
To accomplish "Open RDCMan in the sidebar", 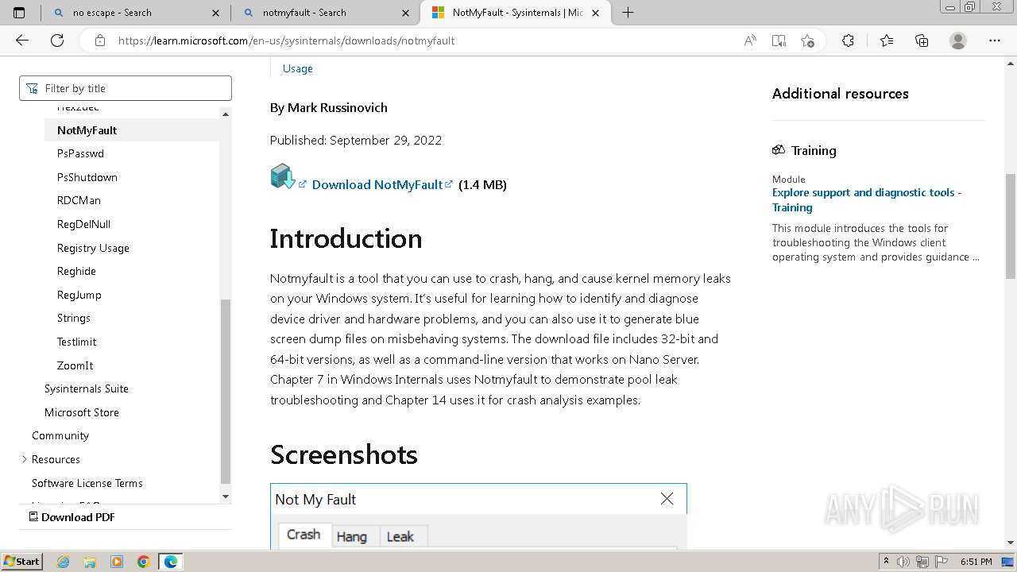I will point(79,200).
